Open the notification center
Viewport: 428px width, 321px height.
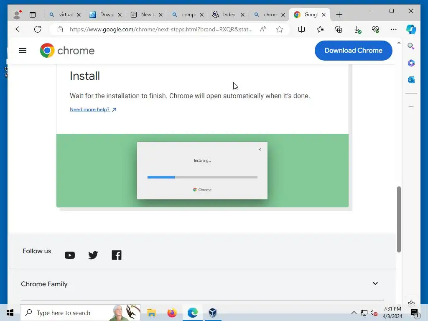click(415, 313)
